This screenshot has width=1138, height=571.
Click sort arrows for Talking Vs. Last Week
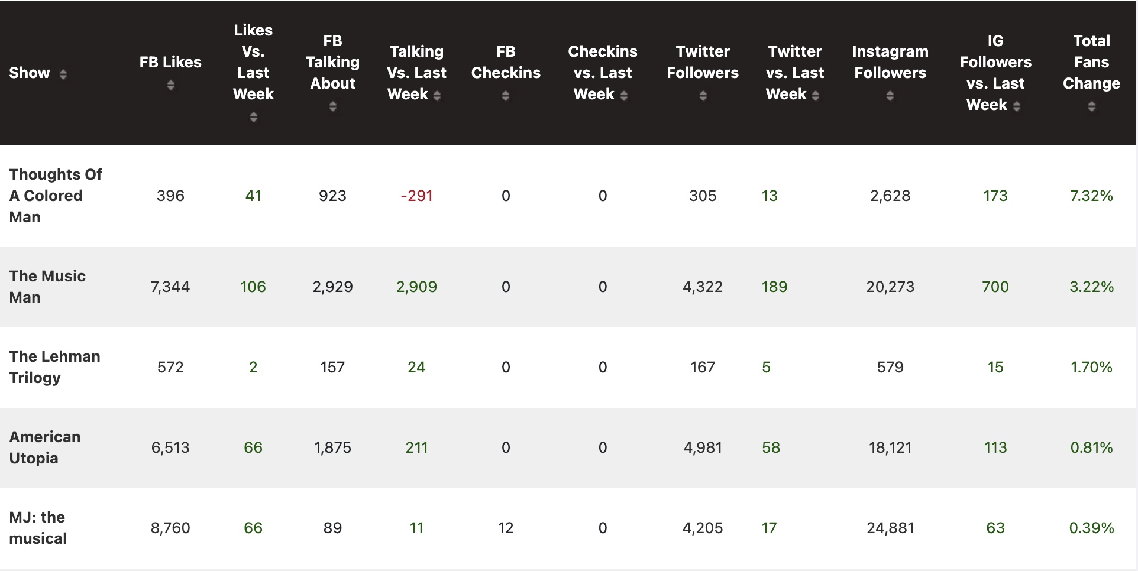(437, 95)
